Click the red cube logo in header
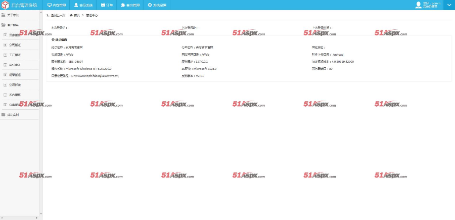 pyautogui.click(x=5, y=5)
